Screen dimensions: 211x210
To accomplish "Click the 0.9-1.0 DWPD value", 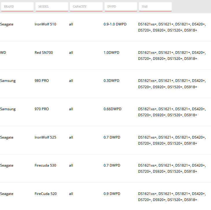I will (x=115, y=24).
